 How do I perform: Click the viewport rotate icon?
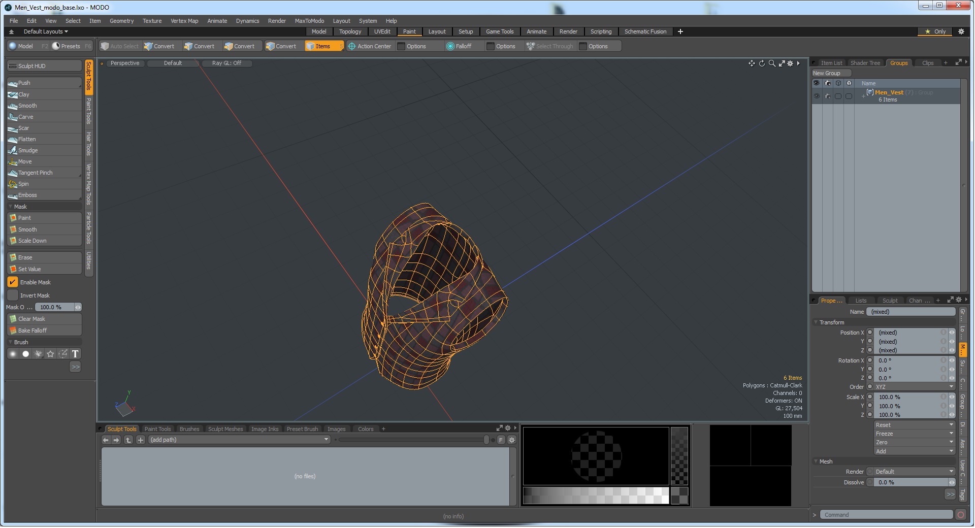coord(762,63)
